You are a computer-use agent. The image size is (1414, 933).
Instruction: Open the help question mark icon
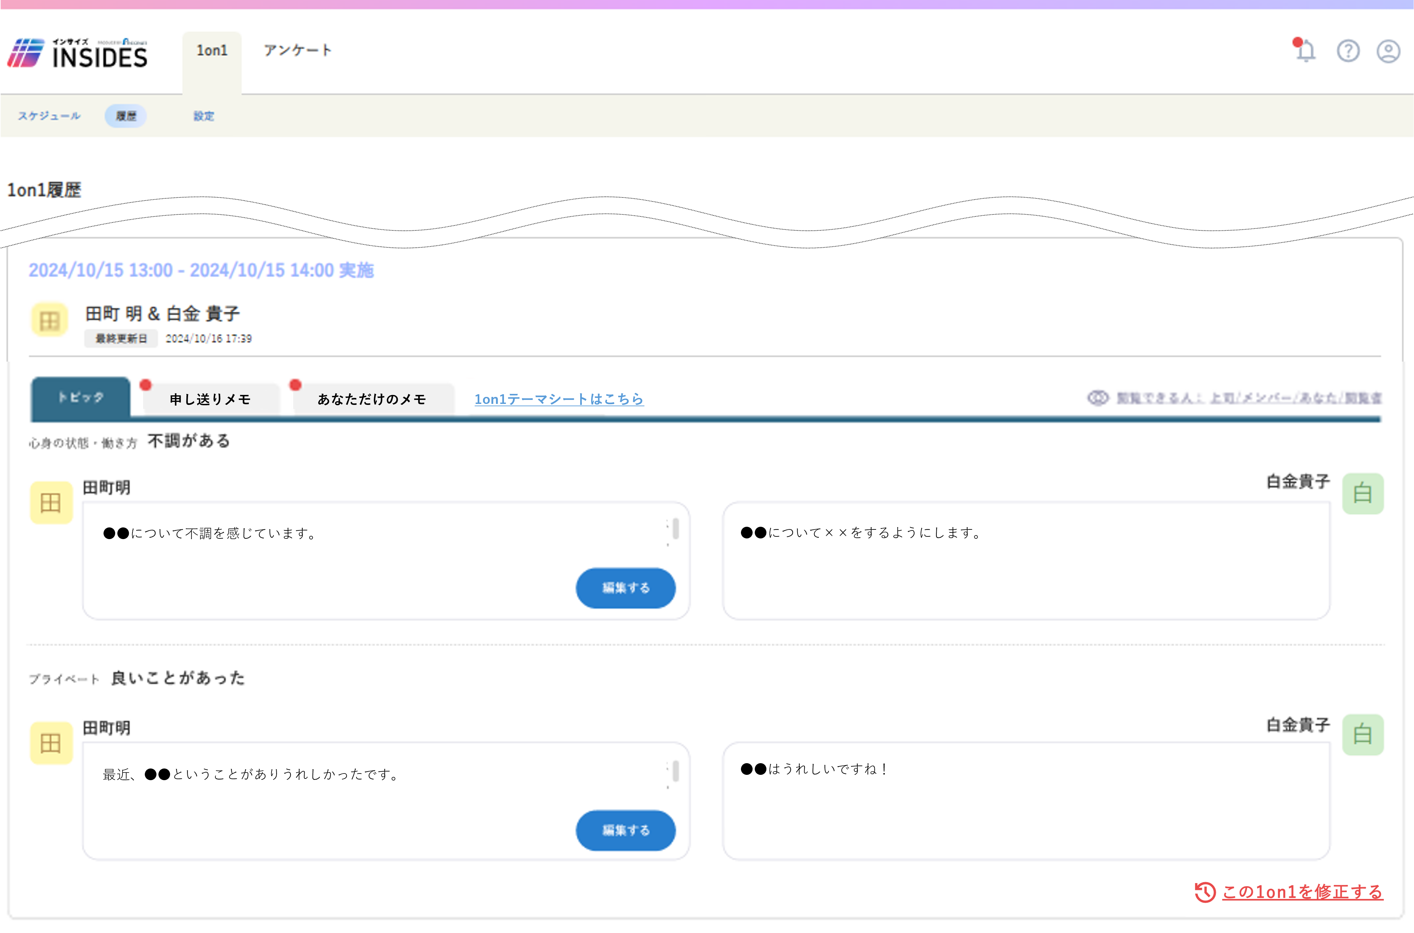point(1348,51)
